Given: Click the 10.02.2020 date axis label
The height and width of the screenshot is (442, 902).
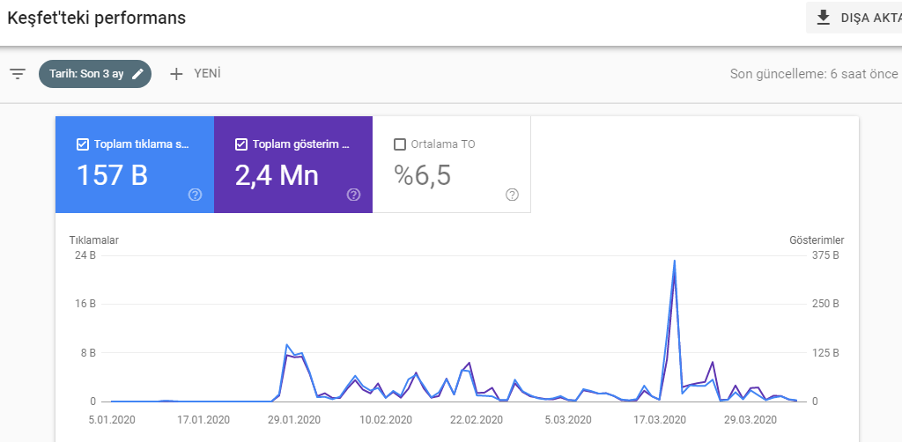Looking at the screenshot, I should tap(388, 420).
